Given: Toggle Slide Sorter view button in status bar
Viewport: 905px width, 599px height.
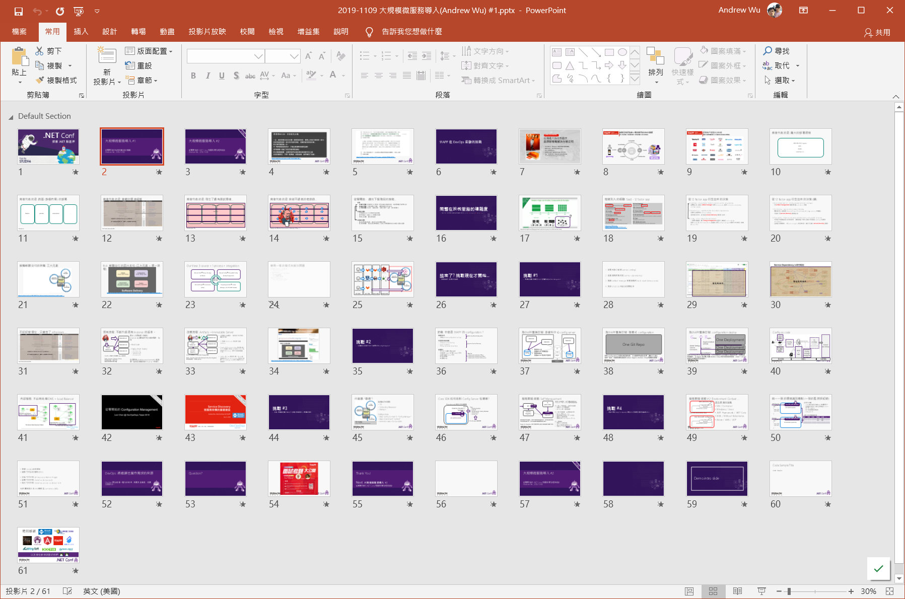Looking at the screenshot, I should tap(713, 591).
